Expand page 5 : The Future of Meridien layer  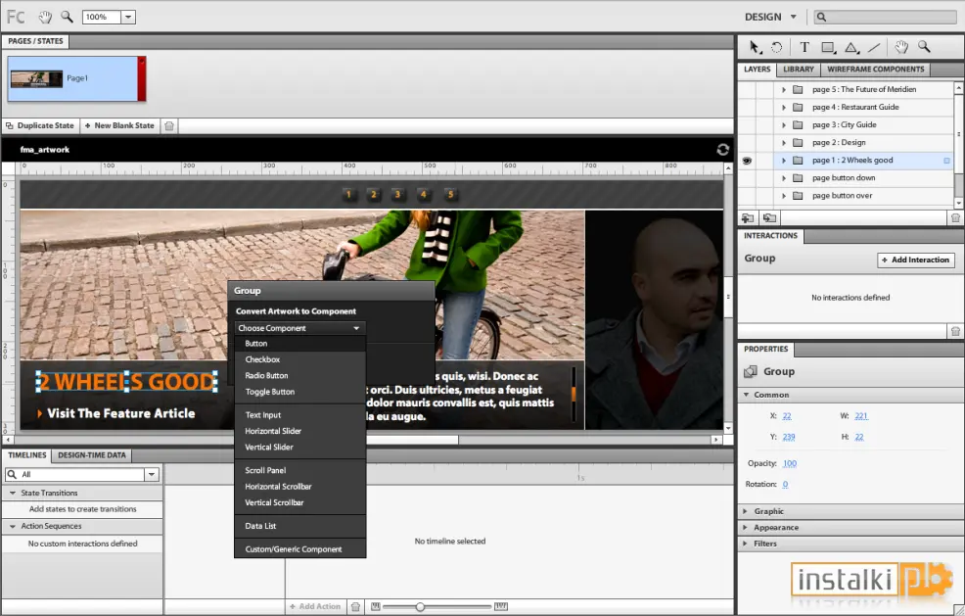(783, 89)
